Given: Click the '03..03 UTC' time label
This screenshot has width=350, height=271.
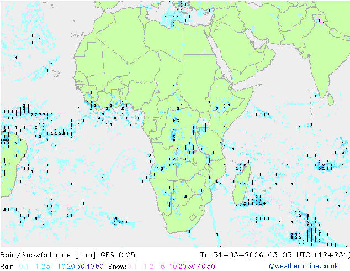Looking at the screenshot, I should (288, 255).
